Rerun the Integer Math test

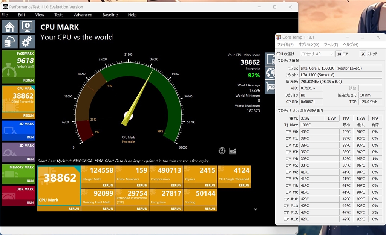point(108,185)
